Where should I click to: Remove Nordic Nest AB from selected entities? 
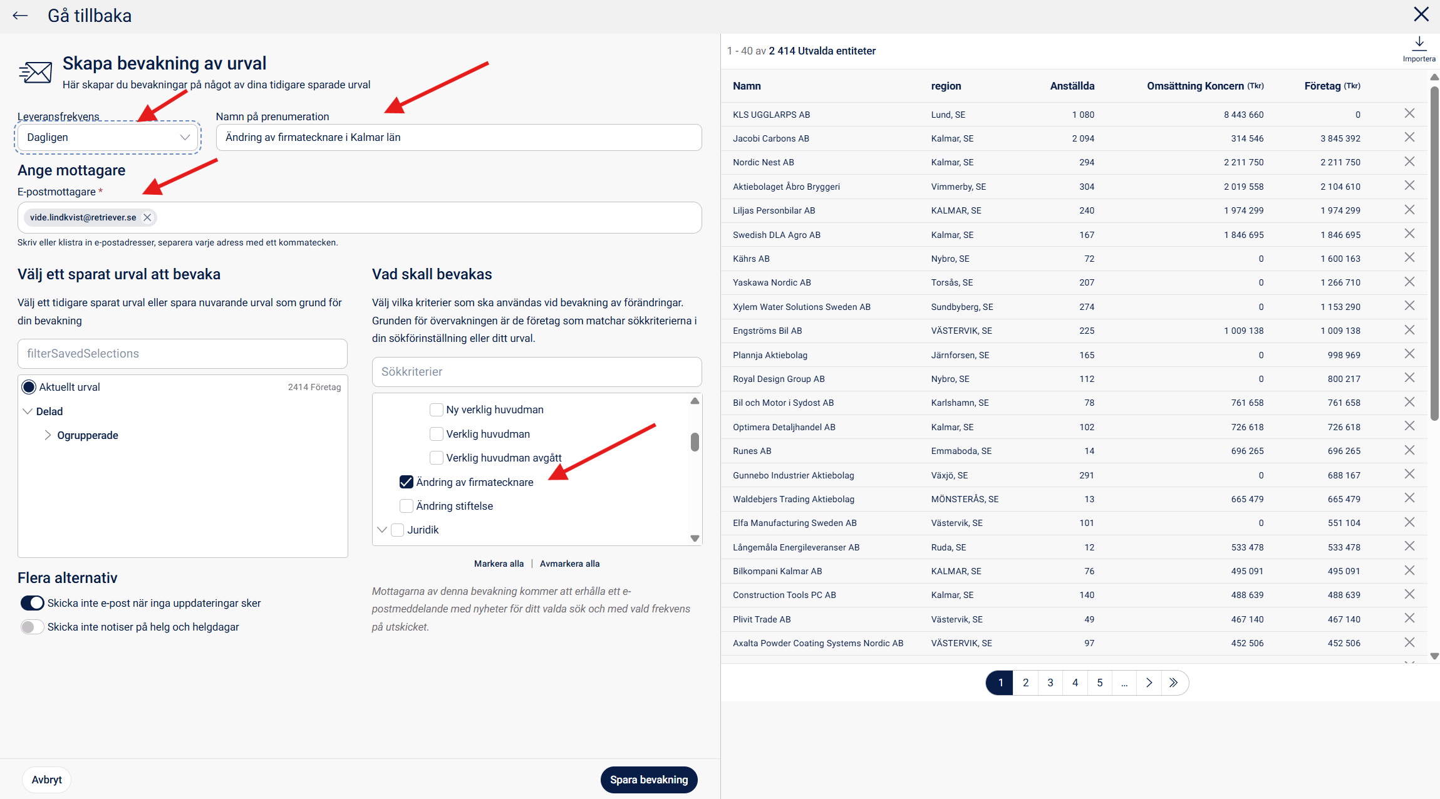click(x=1409, y=162)
